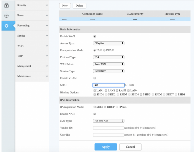Image resolution: width=194 pixels, height=152 pixels.
Task: Choose Static IP acquisition mode
Action: click(95, 107)
